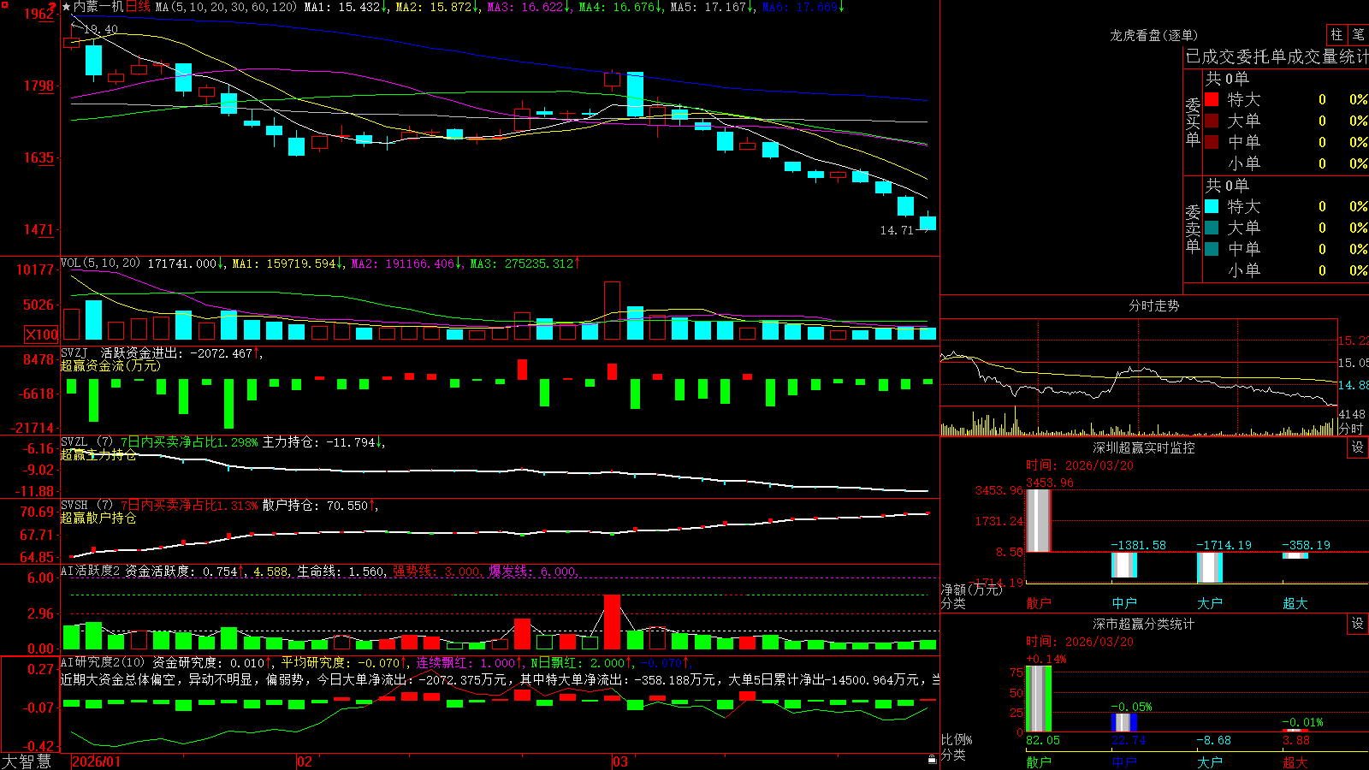Select the 日线 period label

point(138,7)
